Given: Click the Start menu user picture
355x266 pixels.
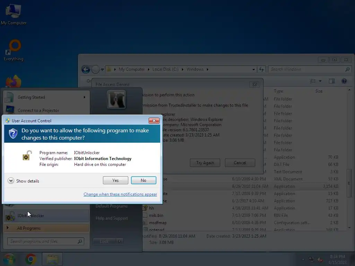Looking at the screenshot, I should pyautogui.click(x=116, y=99).
